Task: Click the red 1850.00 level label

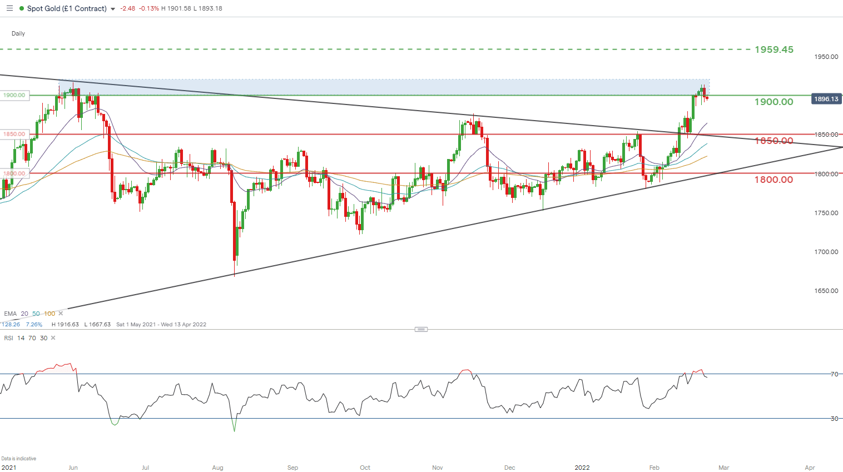Action: coord(774,141)
